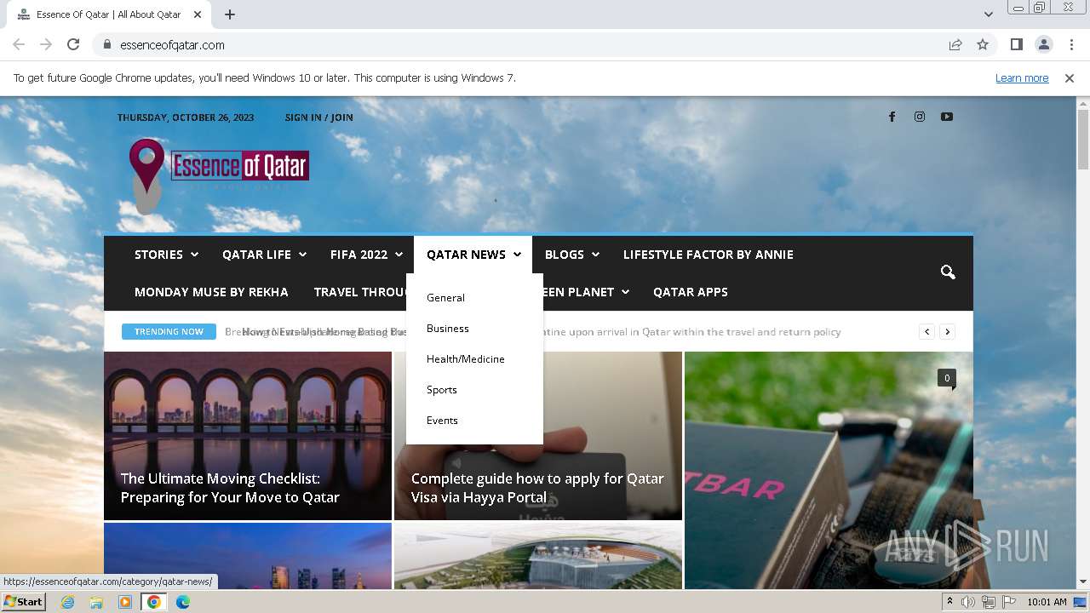1090x613 pixels.
Task: Open the Facebook social icon
Action: [x=892, y=117]
